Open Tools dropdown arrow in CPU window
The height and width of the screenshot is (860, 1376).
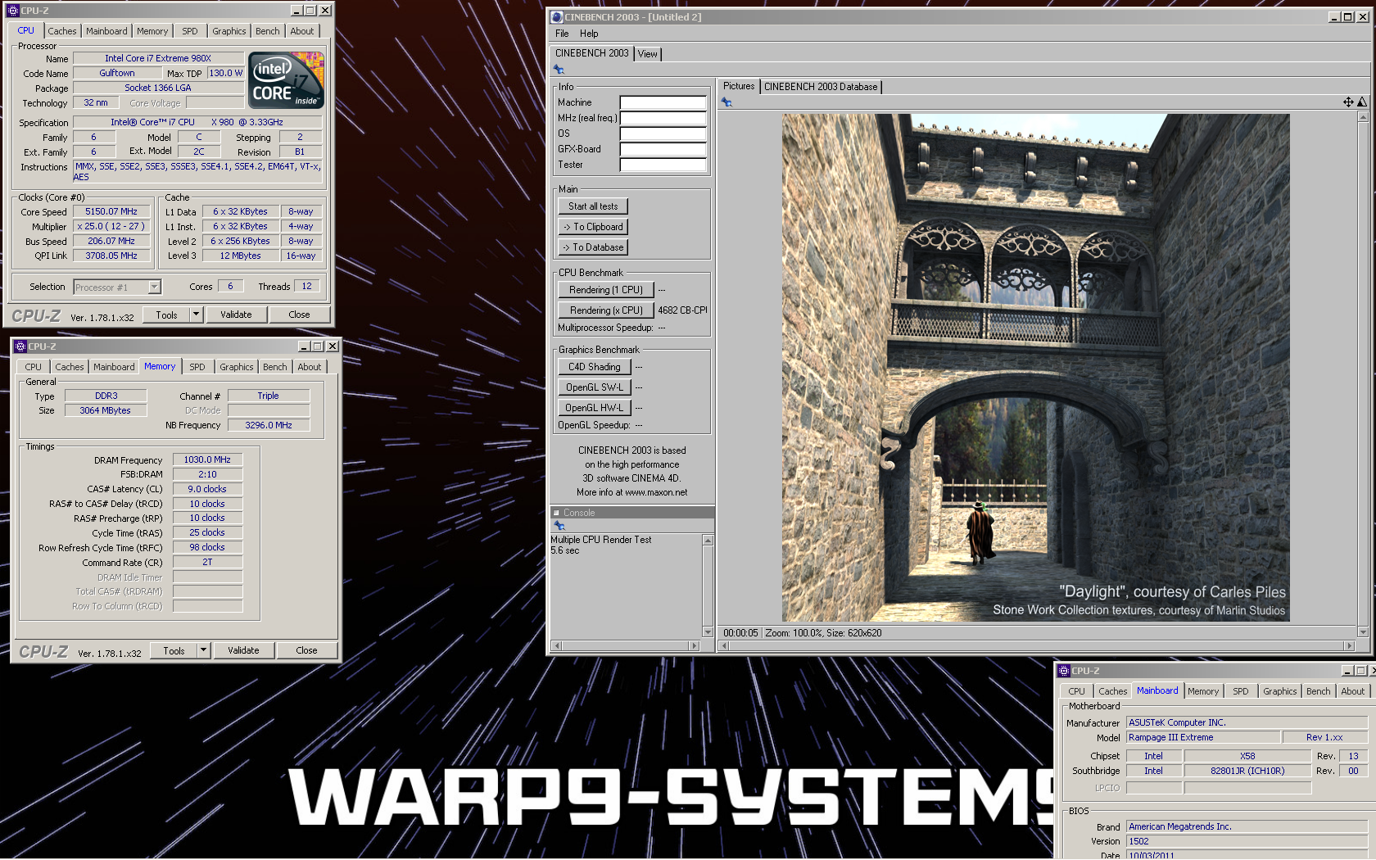(196, 315)
